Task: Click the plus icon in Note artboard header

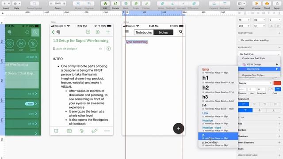Action: pyautogui.click(x=108, y=32)
